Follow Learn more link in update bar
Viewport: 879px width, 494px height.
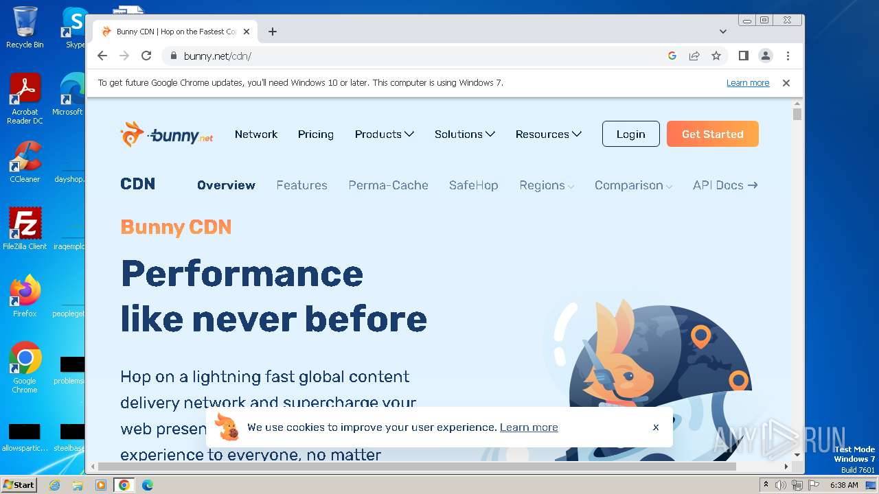tap(748, 83)
